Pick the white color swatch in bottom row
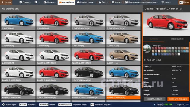This screenshot has height=107, width=190. [179, 54]
